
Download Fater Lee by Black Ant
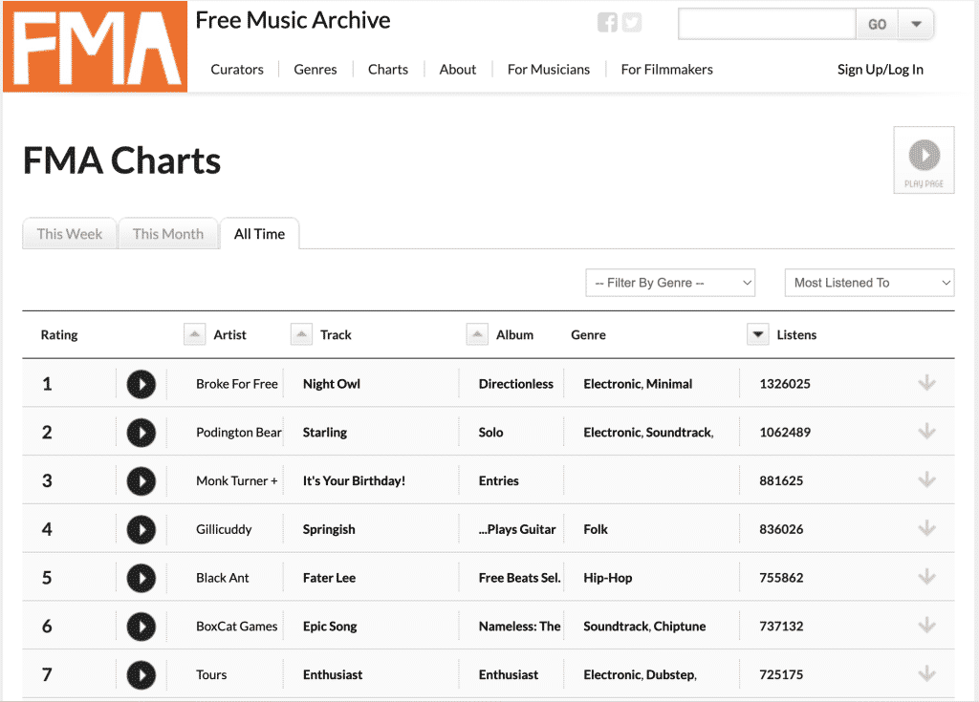926,576
